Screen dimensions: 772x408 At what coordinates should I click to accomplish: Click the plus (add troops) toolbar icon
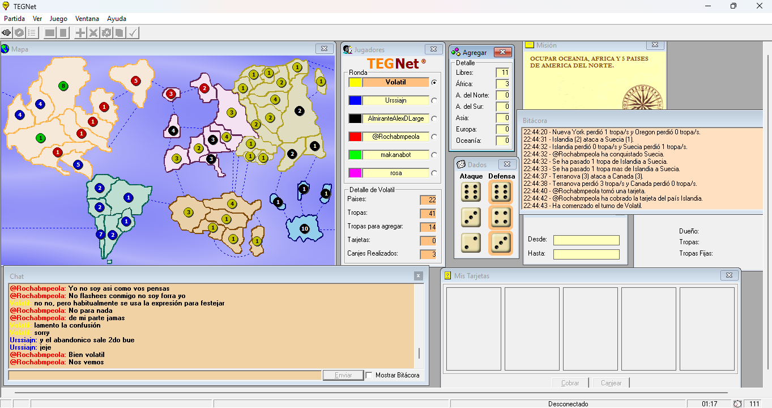click(80, 33)
